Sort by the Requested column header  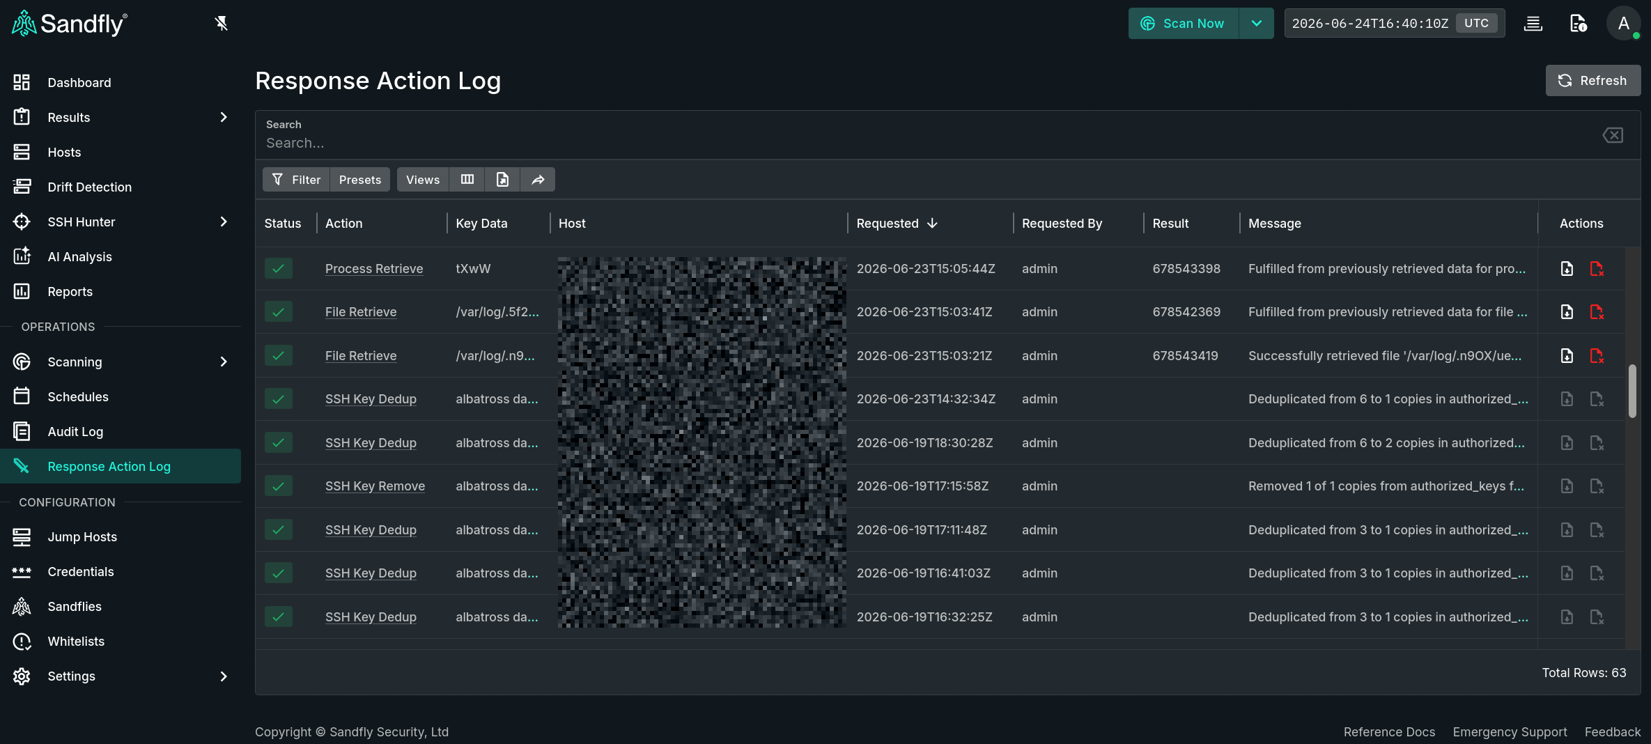pyautogui.click(x=897, y=224)
